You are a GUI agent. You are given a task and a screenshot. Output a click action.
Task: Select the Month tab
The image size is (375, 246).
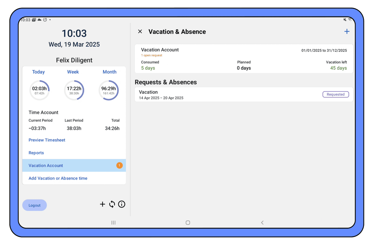click(110, 72)
